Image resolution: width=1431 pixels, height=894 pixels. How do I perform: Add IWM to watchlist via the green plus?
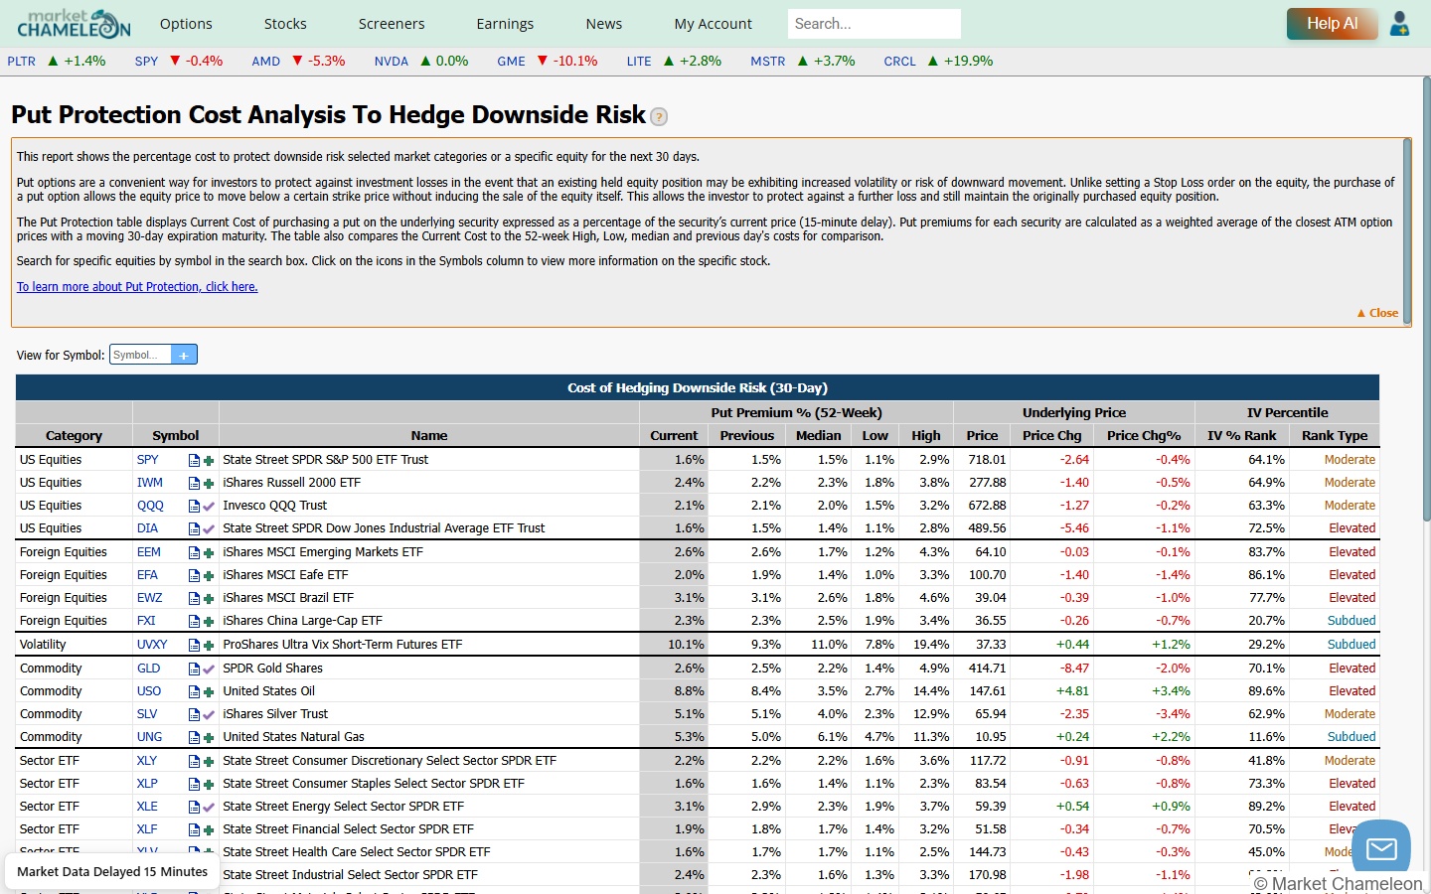point(209,484)
